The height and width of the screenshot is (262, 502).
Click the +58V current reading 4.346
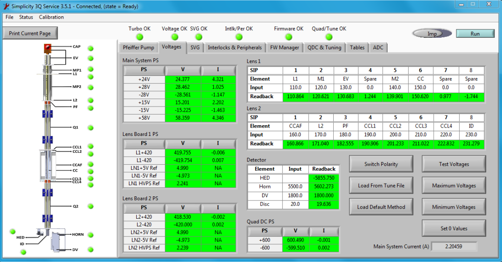point(218,118)
